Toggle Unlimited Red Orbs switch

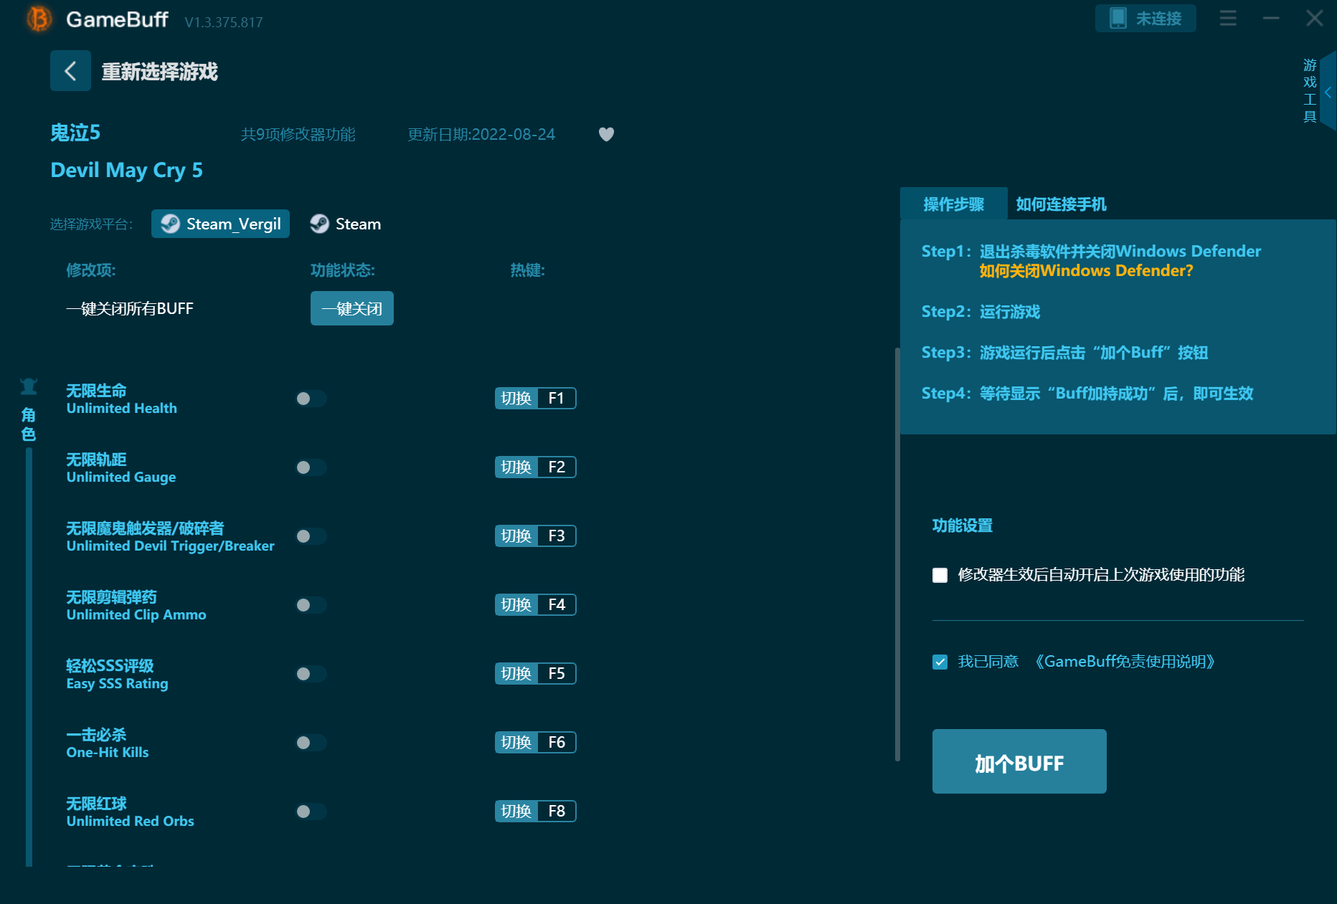coord(311,812)
